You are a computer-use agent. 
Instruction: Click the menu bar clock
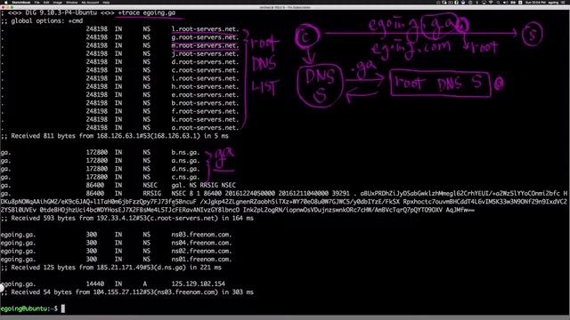click(535, 2)
